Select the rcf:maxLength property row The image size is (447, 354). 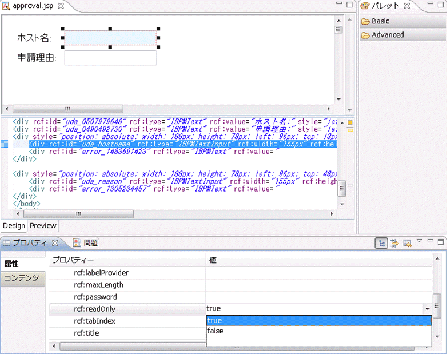tap(241, 285)
